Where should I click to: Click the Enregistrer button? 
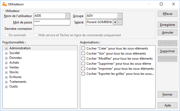(x=167, y=25)
